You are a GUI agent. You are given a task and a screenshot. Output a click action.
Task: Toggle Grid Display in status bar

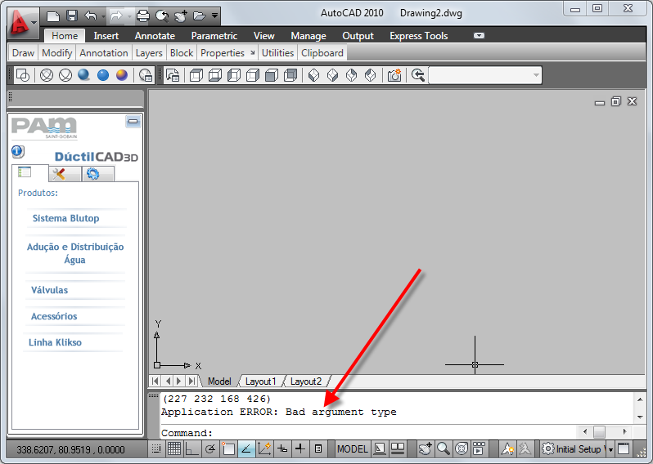174,448
